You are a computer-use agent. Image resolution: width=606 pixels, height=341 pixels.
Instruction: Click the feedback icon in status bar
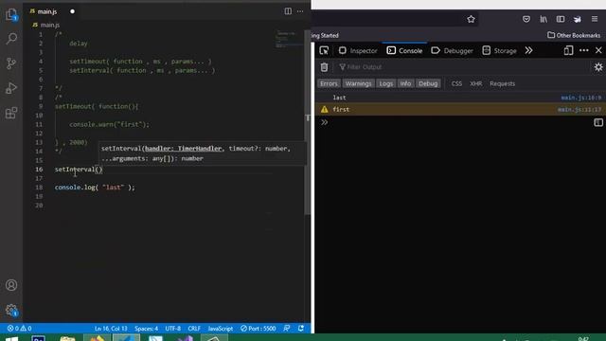(286, 329)
